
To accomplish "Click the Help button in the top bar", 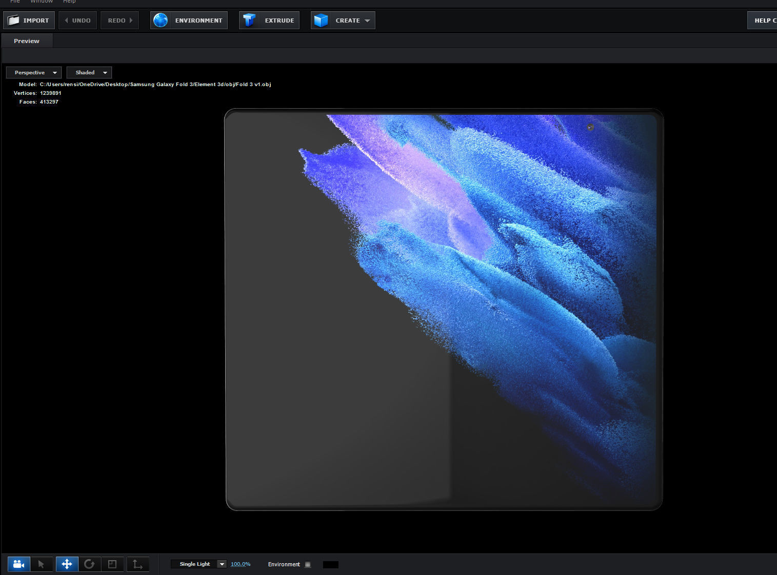I will point(762,20).
